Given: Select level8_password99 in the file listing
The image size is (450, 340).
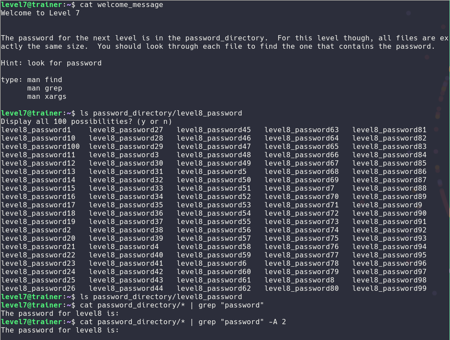Looking at the screenshot, I should coord(389,289).
